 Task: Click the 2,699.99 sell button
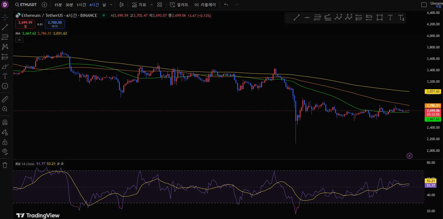pos(25,24)
